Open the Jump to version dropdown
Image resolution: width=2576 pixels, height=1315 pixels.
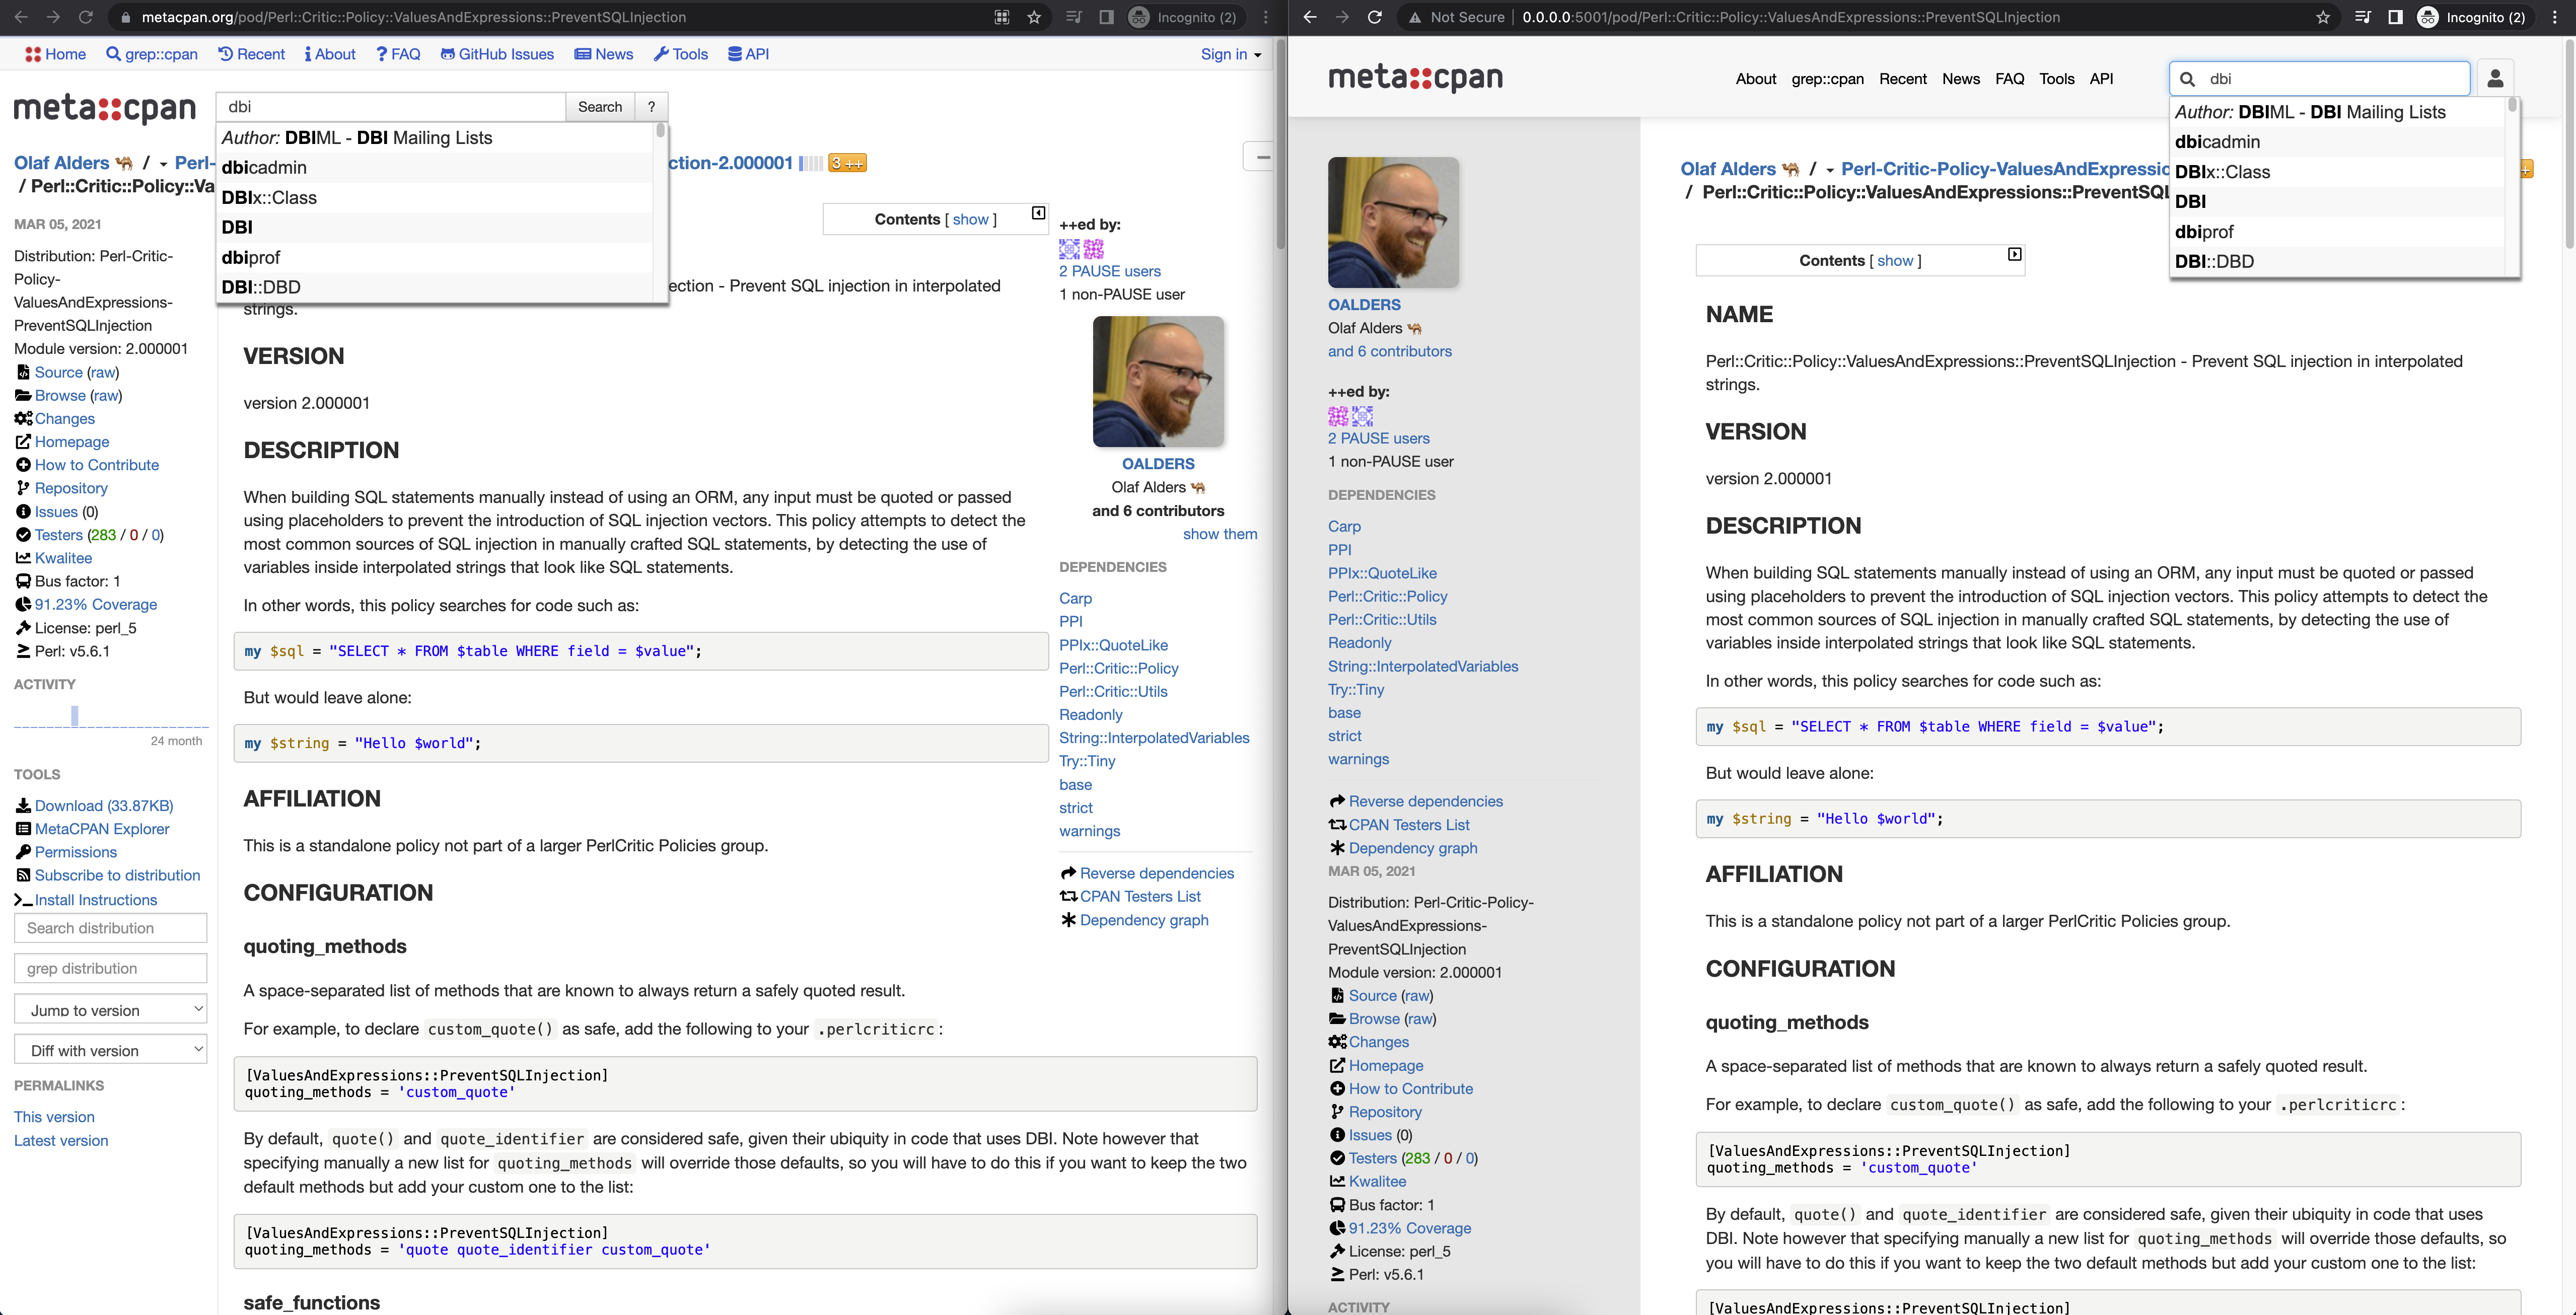click(x=111, y=1010)
